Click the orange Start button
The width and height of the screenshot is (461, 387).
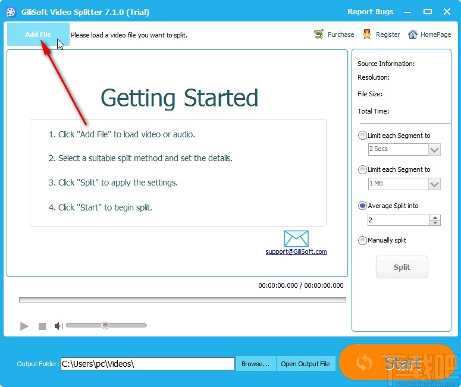tap(397, 362)
